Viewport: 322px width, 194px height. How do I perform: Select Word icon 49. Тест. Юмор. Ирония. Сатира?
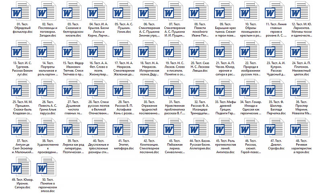[21, 167]
